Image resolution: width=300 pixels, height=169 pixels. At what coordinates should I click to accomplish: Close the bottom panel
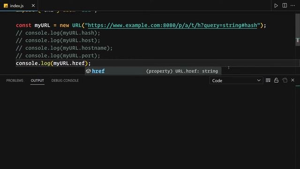[292, 80]
